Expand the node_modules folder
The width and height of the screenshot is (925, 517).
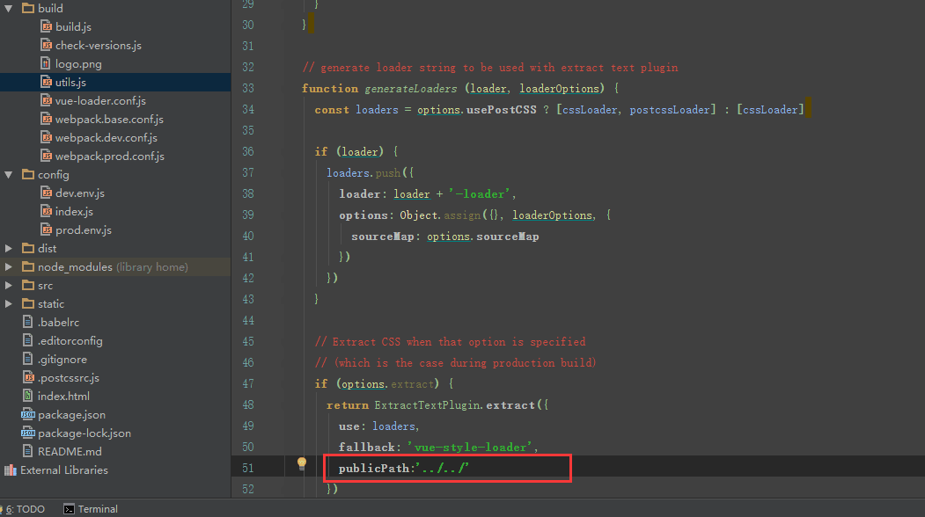click(x=9, y=266)
